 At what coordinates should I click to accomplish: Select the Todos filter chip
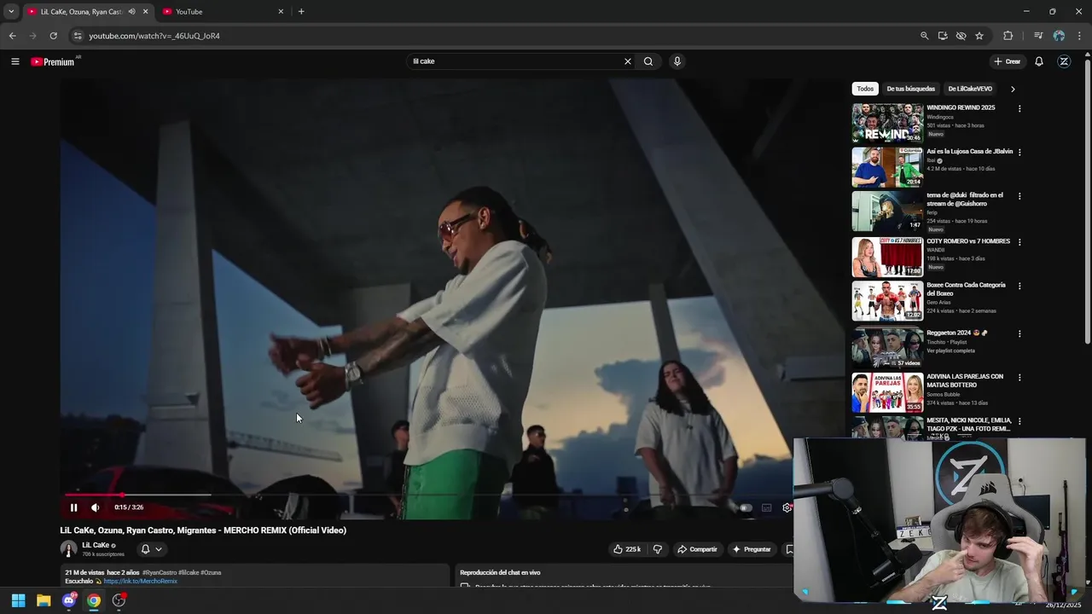point(865,89)
